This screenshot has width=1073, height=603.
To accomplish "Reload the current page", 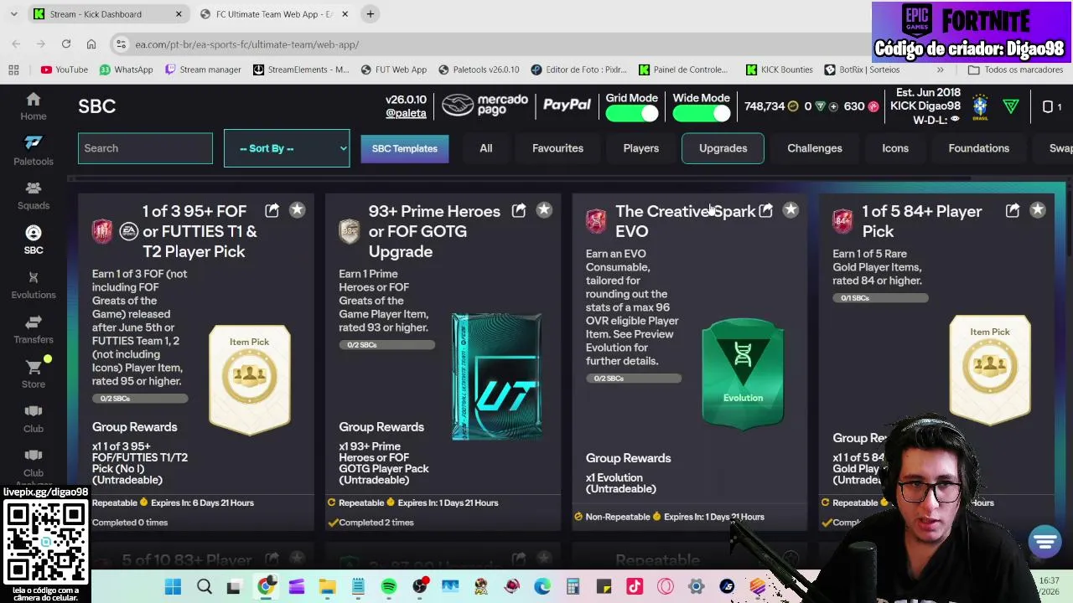I will click(66, 44).
